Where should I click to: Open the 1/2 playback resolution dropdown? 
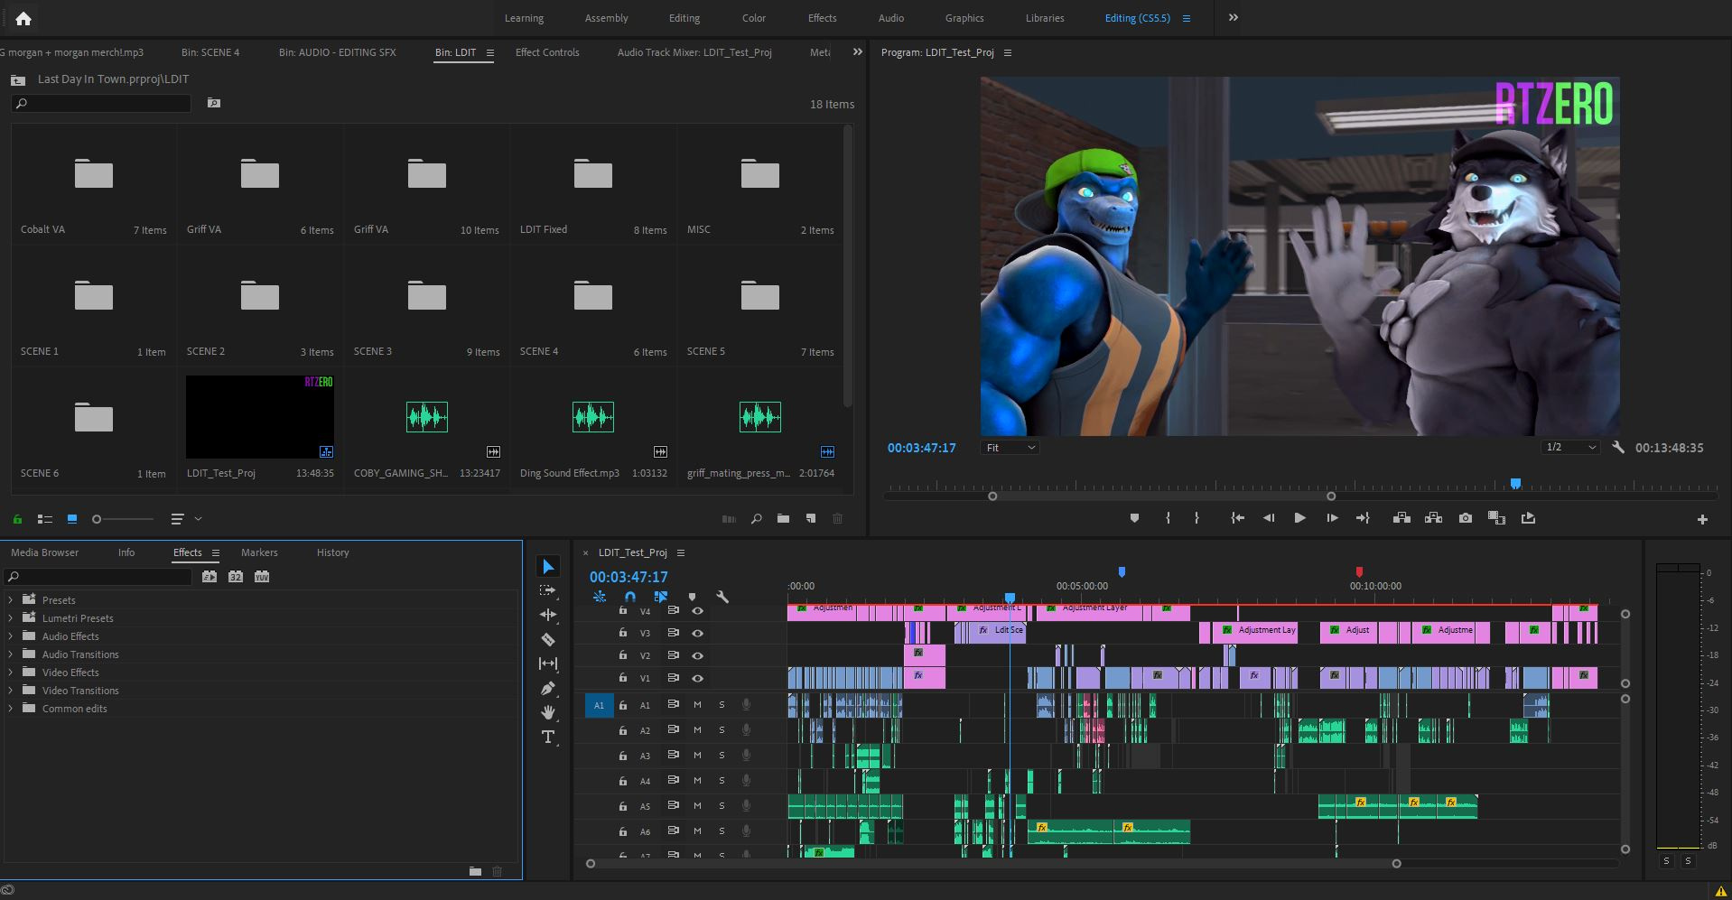pos(1570,448)
